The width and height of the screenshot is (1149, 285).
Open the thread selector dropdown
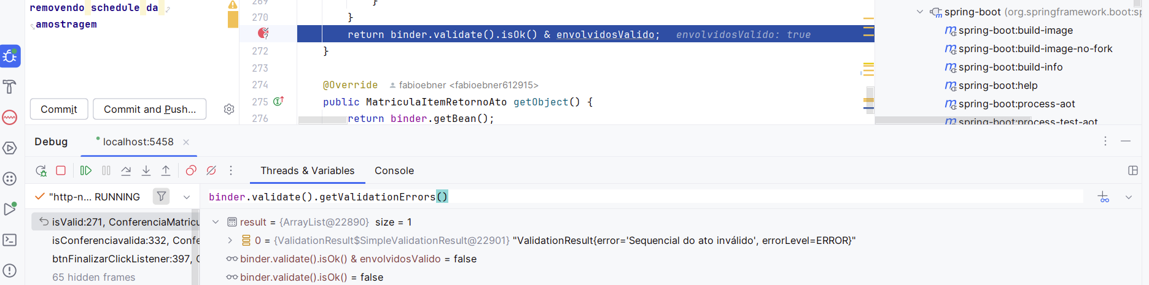point(187,197)
